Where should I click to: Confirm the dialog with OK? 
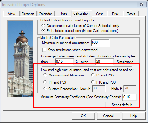[83, 116]
